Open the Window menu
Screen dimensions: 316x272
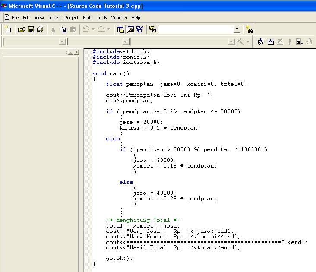[119, 18]
